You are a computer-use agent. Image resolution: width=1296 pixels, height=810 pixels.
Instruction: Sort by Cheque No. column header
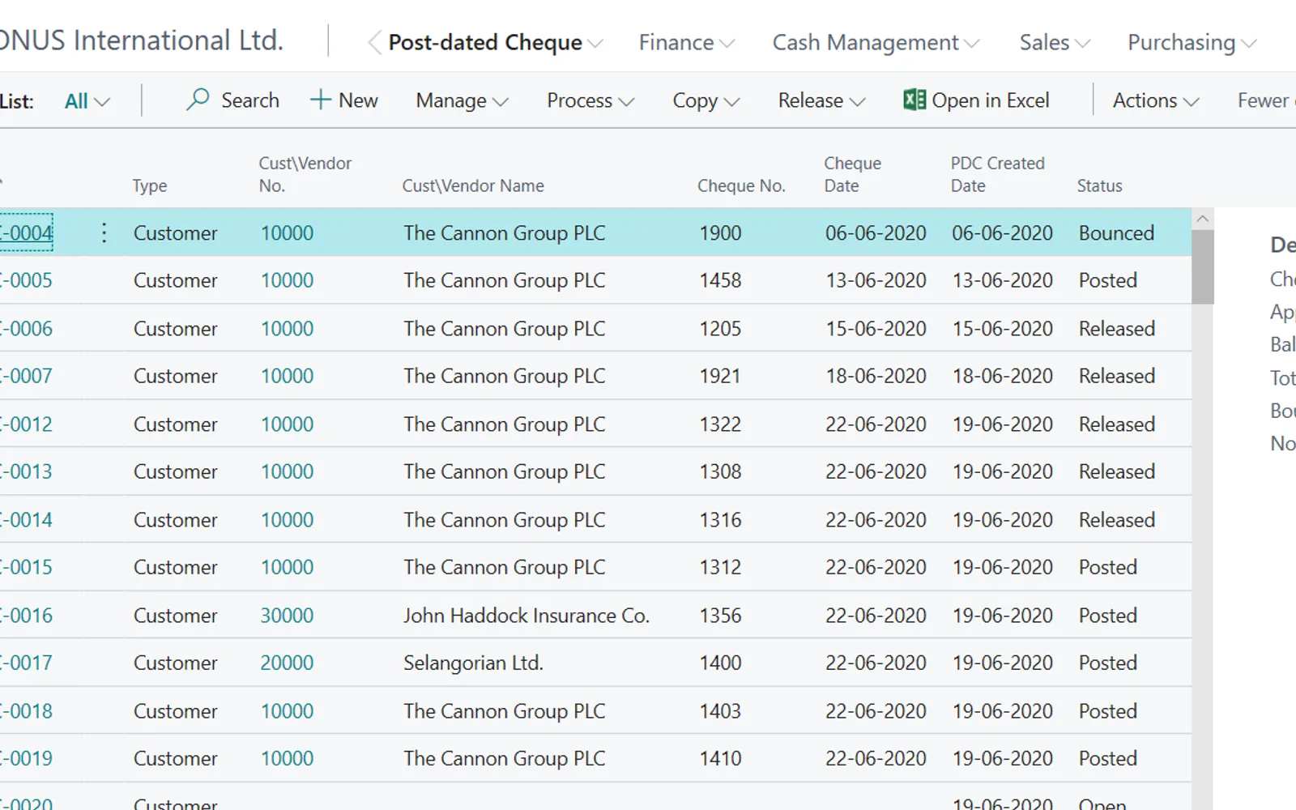click(x=741, y=185)
